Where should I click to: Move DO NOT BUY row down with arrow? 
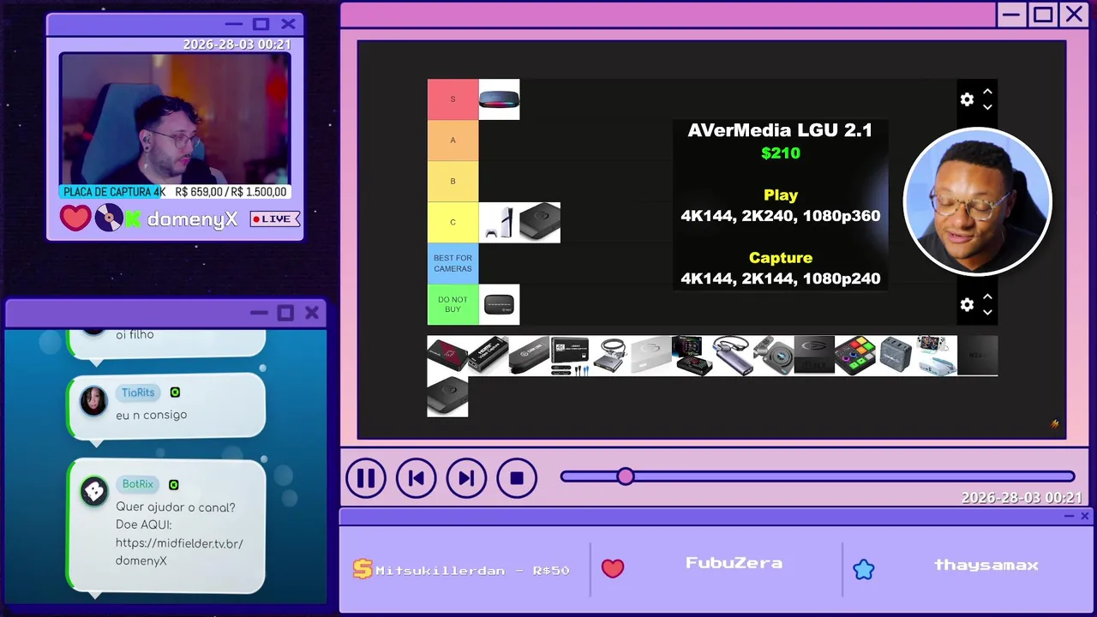(x=987, y=313)
